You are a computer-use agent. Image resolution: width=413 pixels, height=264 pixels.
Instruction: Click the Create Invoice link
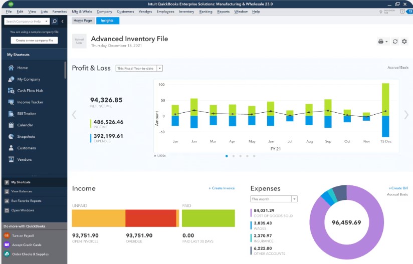pyautogui.click(x=222, y=188)
